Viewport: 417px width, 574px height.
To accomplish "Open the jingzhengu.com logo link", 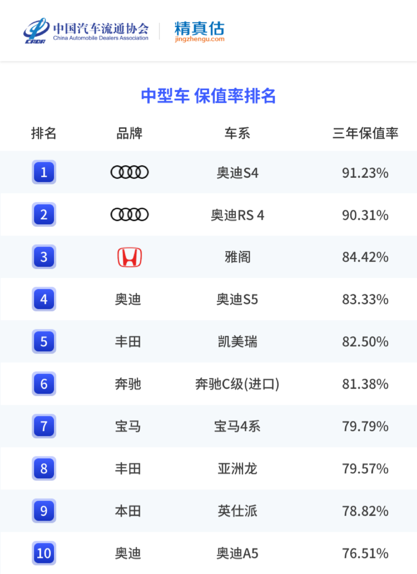I will [199, 31].
